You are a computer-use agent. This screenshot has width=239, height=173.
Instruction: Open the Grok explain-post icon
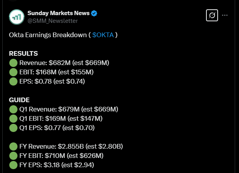[212, 15]
